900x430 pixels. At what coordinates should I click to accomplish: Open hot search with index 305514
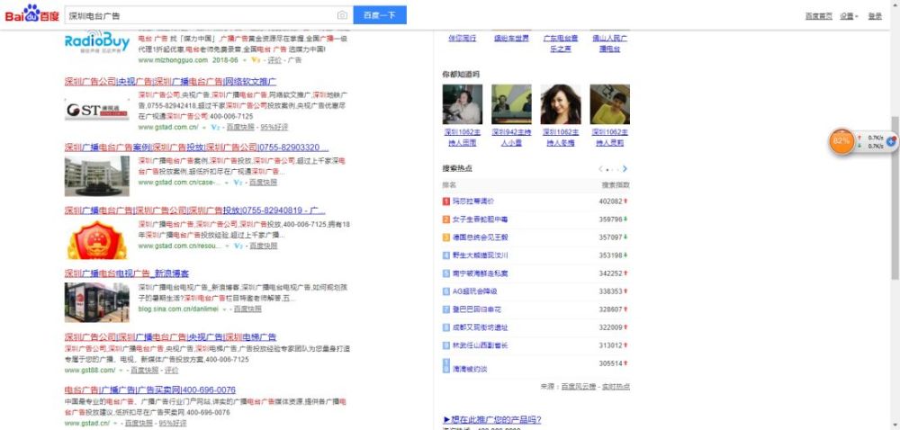[470, 370]
